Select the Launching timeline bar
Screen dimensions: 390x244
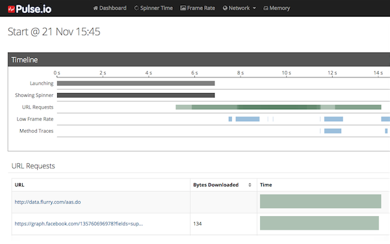tap(136, 83)
